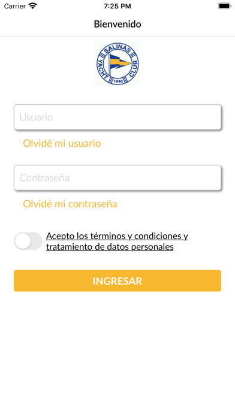Tap the Wi-Fi signal icon in status bar

click(x=33, y=6)
